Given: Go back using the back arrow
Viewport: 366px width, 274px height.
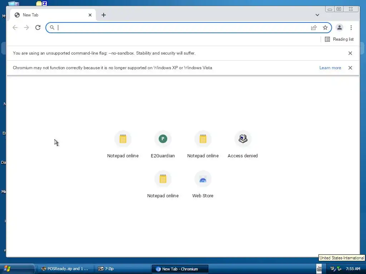Looking at the screenshot, I should (15, 27).
